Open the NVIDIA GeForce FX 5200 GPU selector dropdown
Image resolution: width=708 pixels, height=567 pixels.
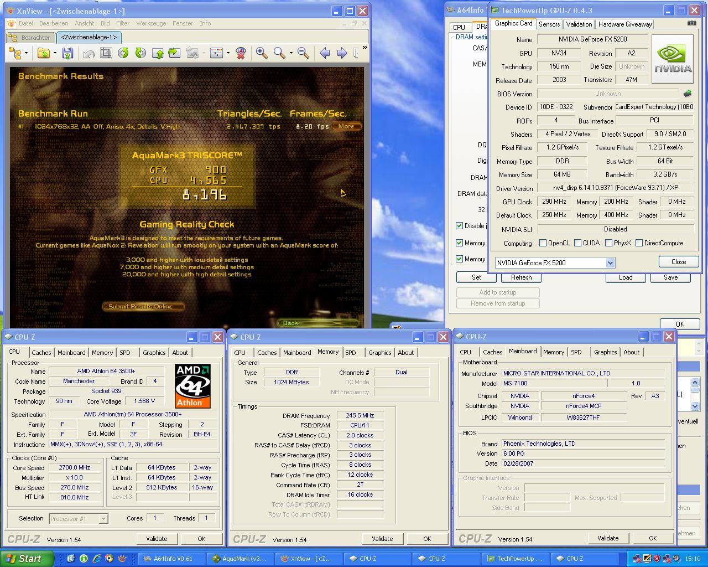click(x=610, y=263)
